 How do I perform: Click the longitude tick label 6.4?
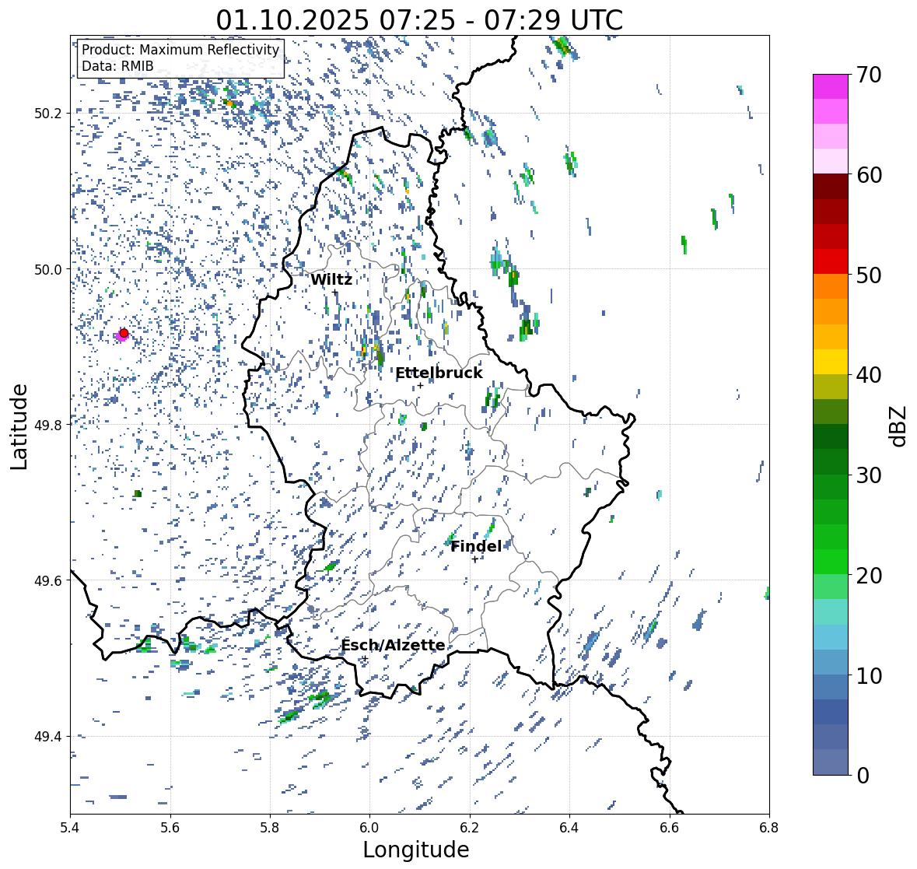tap(569, 828)
